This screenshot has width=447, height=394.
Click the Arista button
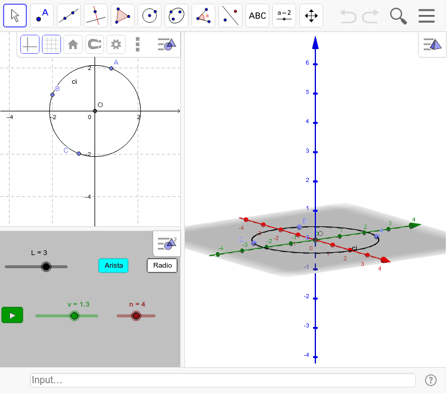(114, 266)
